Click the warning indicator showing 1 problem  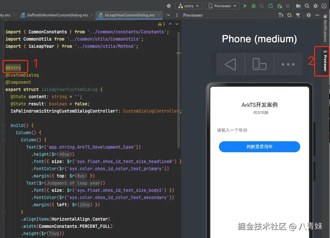[x=162, y=24]
